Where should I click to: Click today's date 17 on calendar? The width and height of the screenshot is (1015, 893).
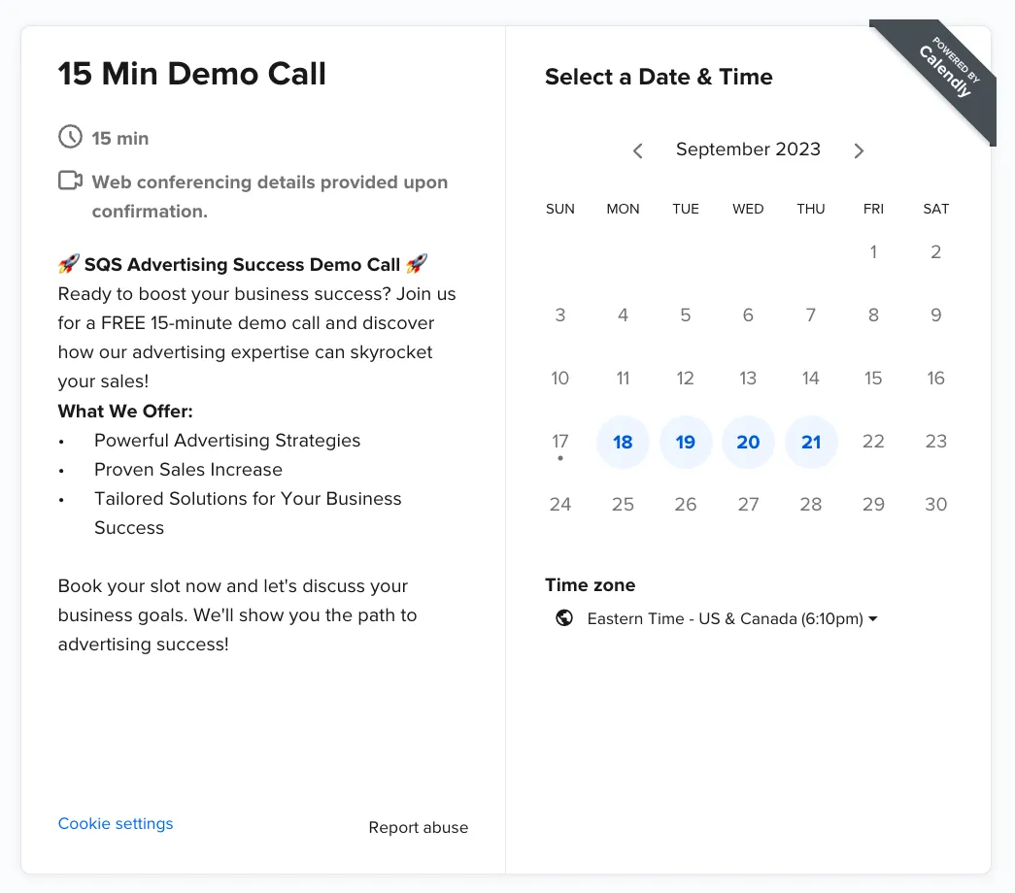coord(560,442)
